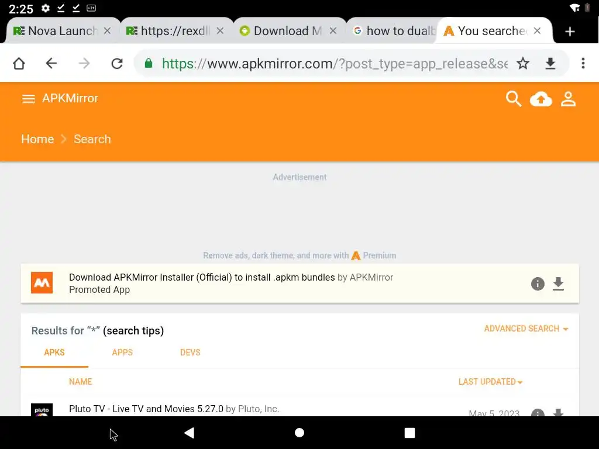Click the APKMirror search magnifier icon
599x449 pixels.
point(514,99)
